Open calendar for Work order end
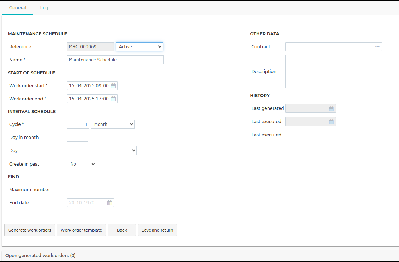The width and height of the screenshot is (399, 262). point(113,99)
